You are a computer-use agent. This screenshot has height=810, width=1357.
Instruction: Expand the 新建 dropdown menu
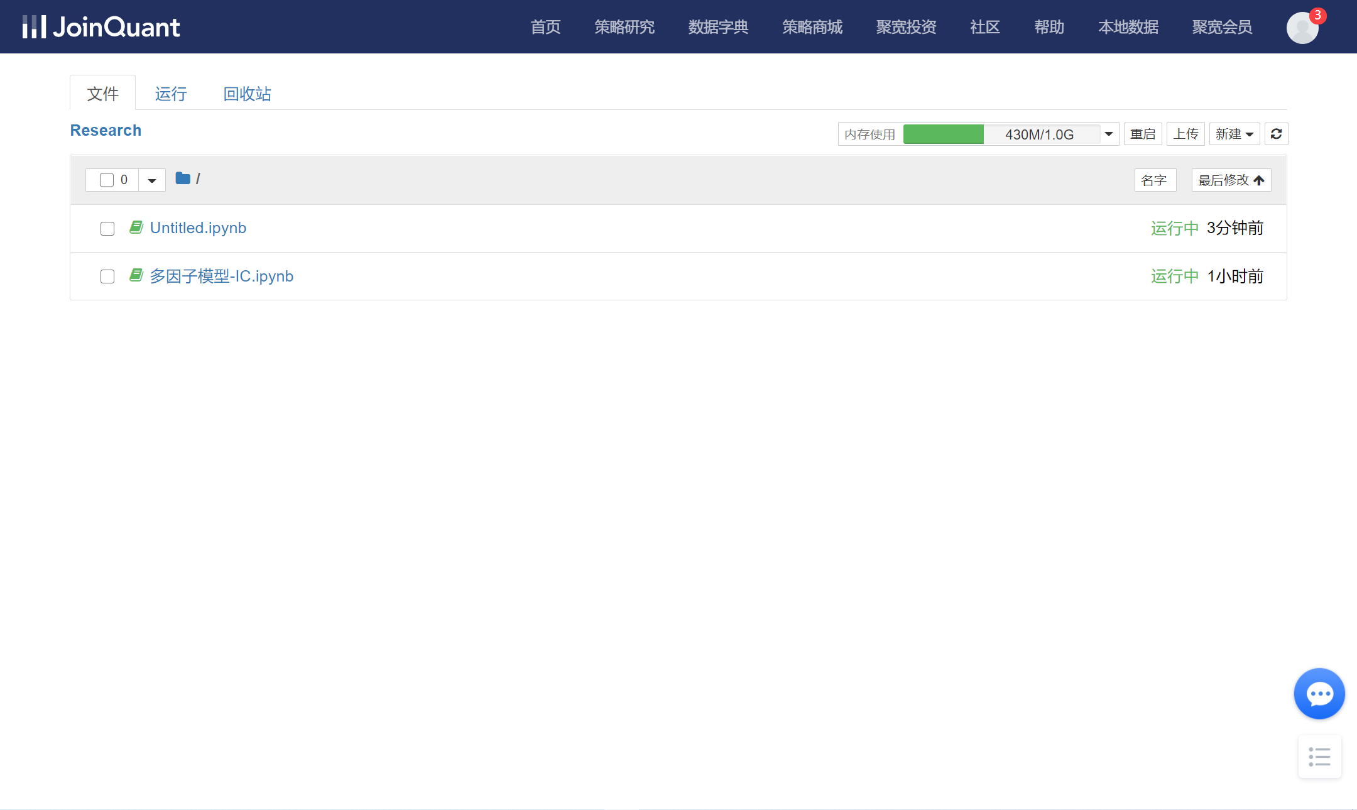click(x=1233, y=134)
